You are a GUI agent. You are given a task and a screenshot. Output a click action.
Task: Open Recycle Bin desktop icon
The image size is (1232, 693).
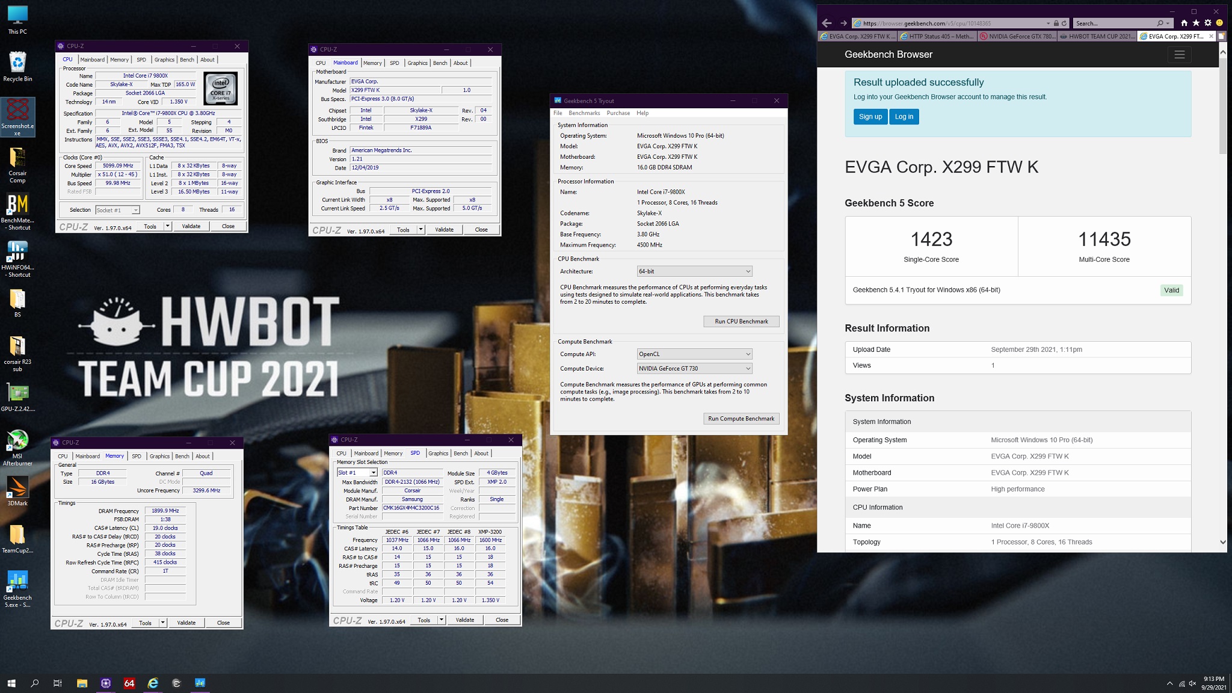(x=17, y=67)
